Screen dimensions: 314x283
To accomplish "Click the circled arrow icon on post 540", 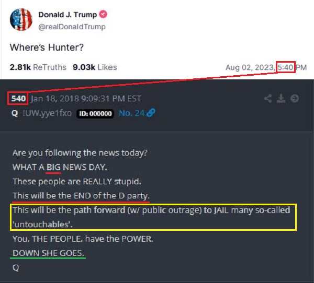I will pos(294,98).
